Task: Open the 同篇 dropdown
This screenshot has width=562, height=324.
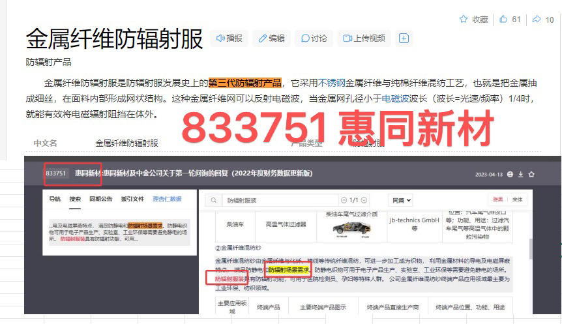Action: (401, 200)
